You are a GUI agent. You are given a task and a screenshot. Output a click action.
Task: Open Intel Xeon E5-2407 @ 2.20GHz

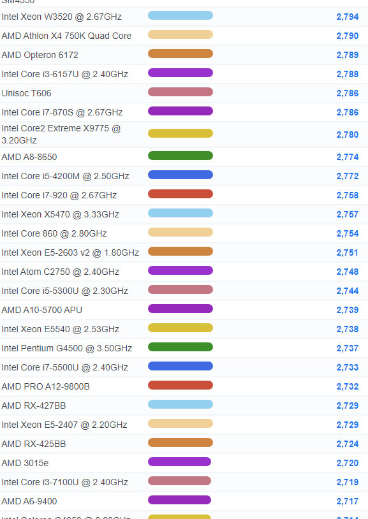(x=64, y=425)
